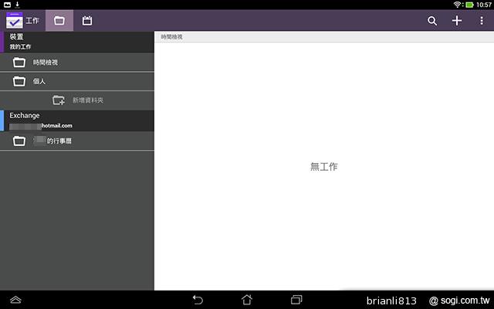The image size is (494, 309).
Task: Click the 工作 title text in action bar
Action: 32,21
